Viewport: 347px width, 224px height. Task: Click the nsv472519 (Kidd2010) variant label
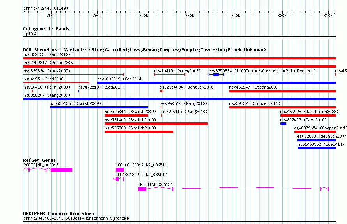click(x=101, y=87)
